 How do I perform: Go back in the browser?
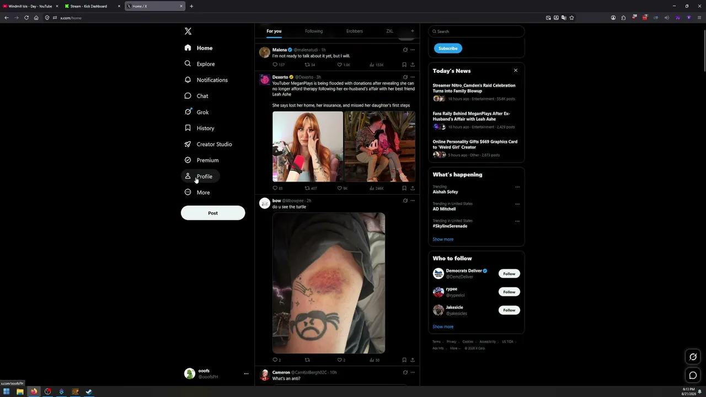coord(7,18)
